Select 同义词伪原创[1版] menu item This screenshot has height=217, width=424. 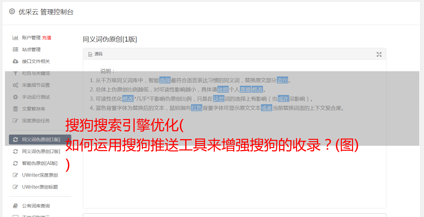(40, 139)
